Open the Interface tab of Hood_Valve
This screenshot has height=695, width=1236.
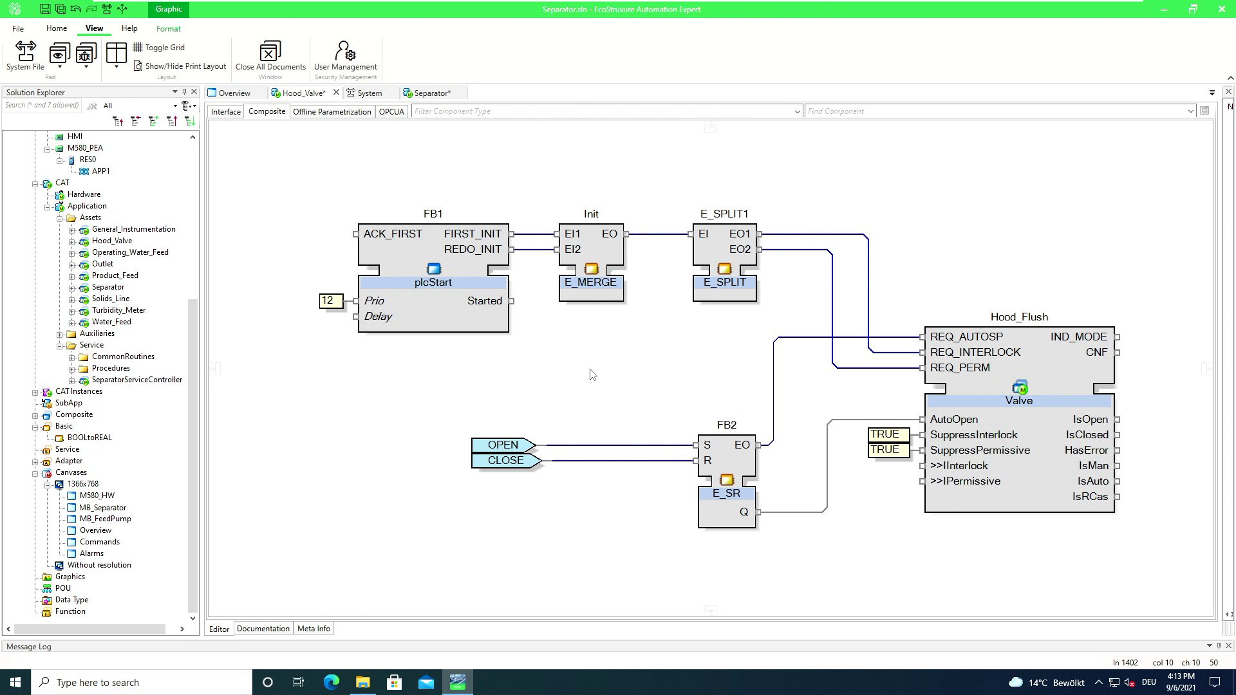click(225, 111)
